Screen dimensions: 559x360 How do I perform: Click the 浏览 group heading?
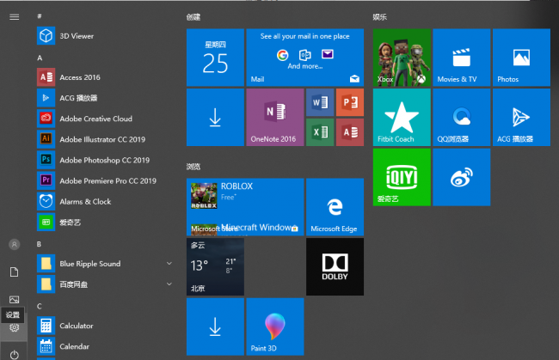click(x=193, y=167)
